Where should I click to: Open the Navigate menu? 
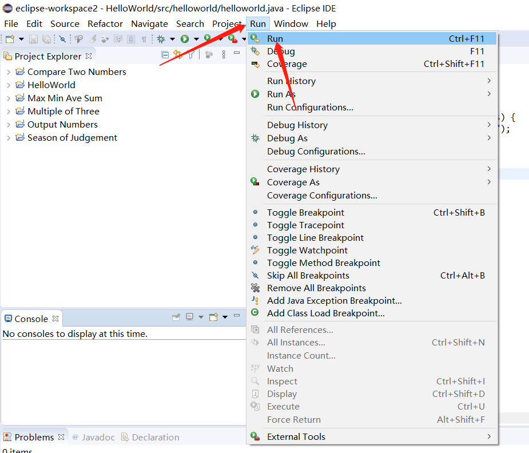tap(149, 24)
